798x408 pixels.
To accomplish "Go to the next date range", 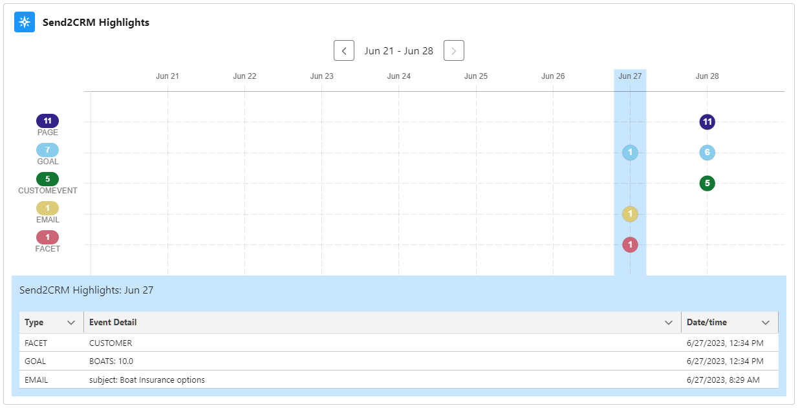I will tap(454, 50).
